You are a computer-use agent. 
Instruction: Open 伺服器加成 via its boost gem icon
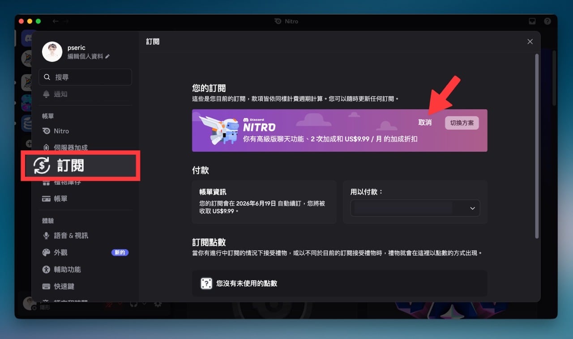(x=47, y=148)
